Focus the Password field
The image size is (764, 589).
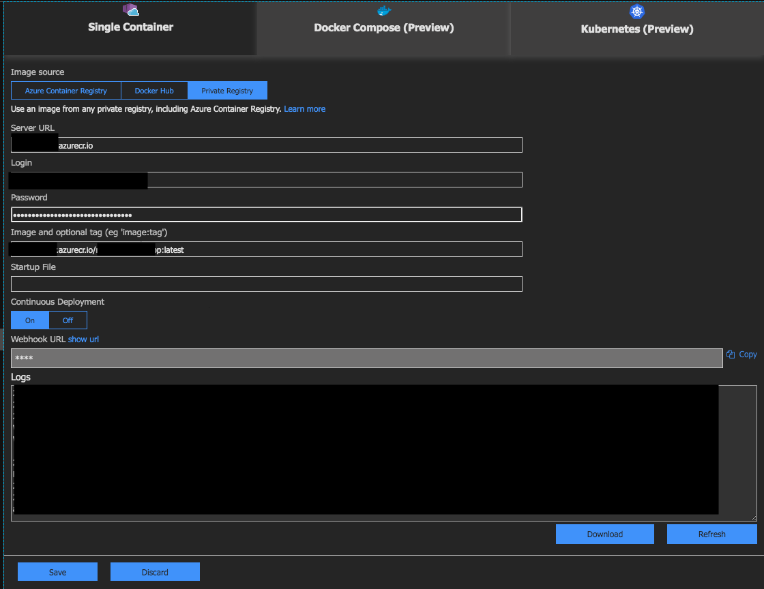click(267, 215)
